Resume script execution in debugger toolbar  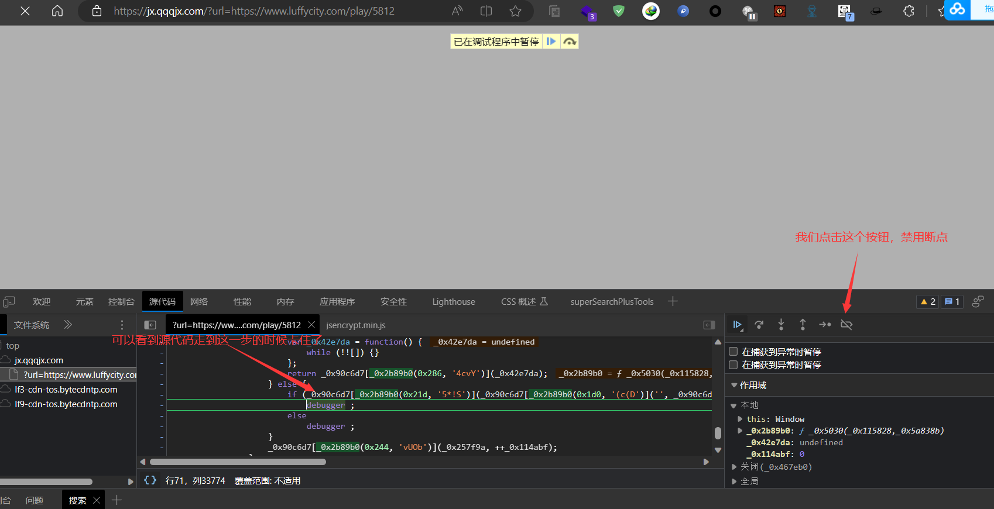[x=738, y=325]
